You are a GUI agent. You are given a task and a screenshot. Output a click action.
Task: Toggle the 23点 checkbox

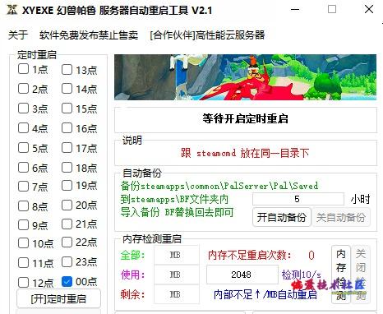67,261
